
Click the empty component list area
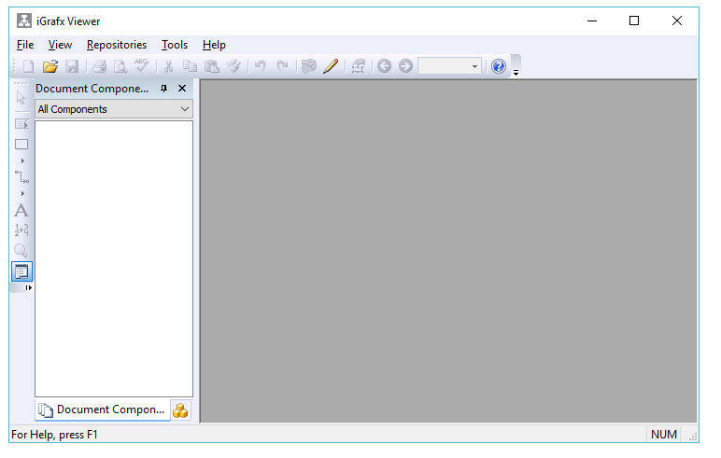coord(114,258)
